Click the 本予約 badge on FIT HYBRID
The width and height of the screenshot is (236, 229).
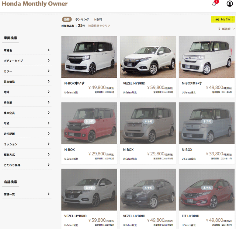(207, 188)
